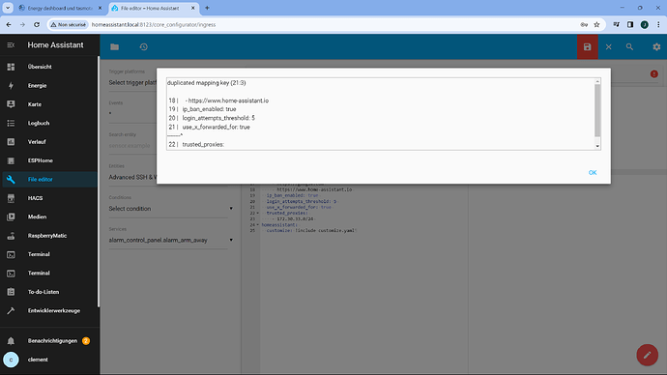
Task: Open the Chrome profile avatar
Action: click(645, 25)
